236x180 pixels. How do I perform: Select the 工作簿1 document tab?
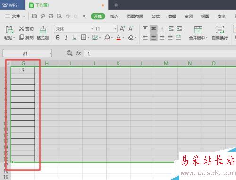pos(67,5)
